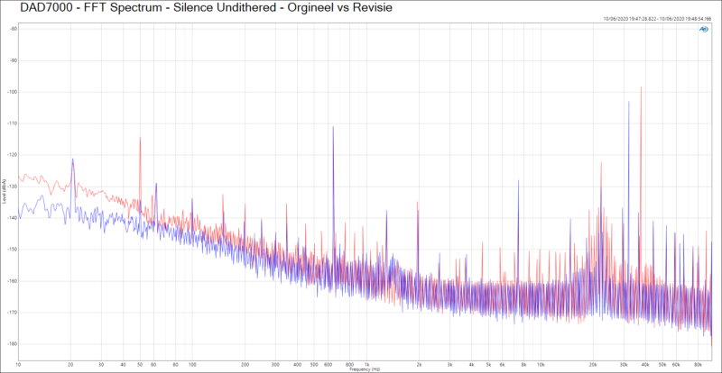Click the 10 tick on the frequency axis

[19, 365]
